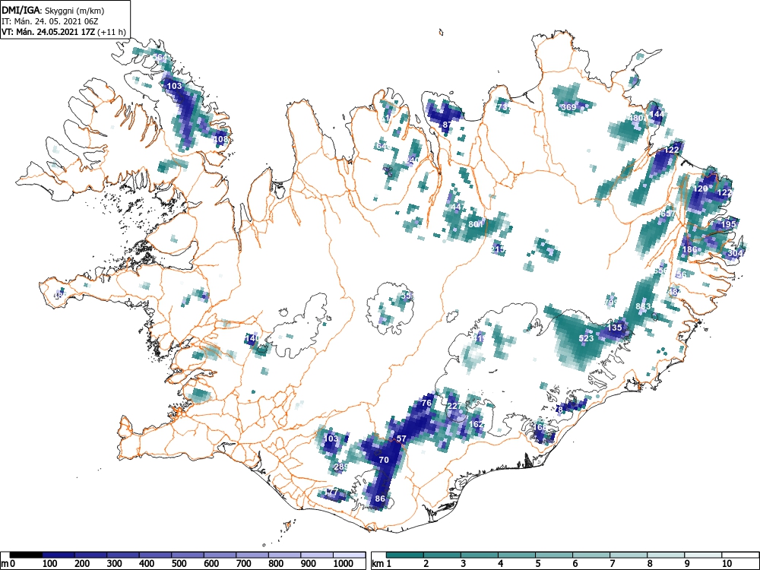This screenshot has width=760, height=570.
Task: Click the visibility value '87' in the north
Action: click(448, 125)
